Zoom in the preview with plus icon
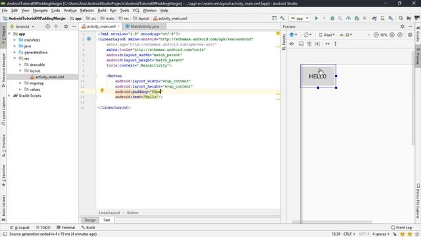Screen dimensions: 421x237 pyautogui.click(x=392, y=35)
